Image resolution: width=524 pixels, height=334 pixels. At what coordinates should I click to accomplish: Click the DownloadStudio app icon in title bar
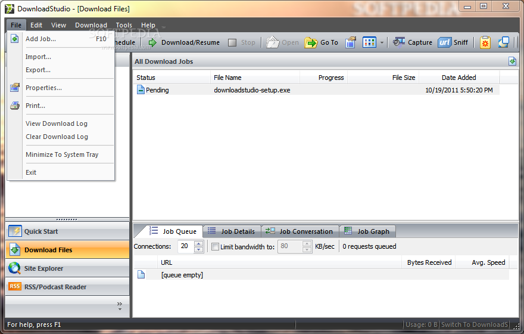10,9
